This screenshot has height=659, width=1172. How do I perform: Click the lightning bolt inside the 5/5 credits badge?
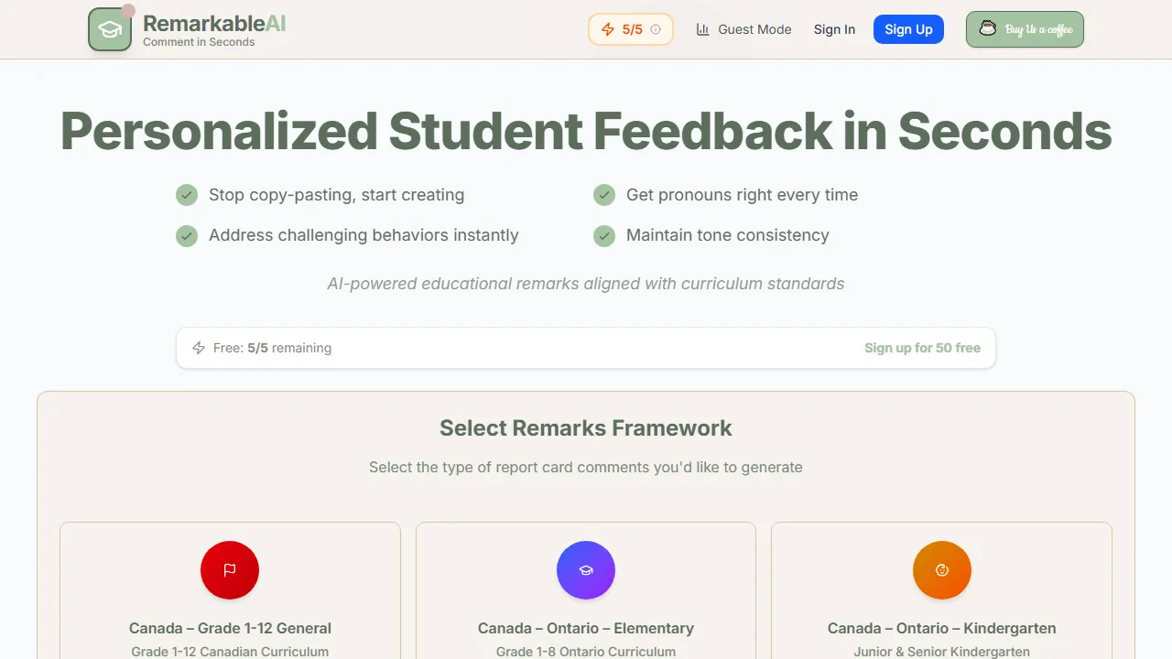607,28
